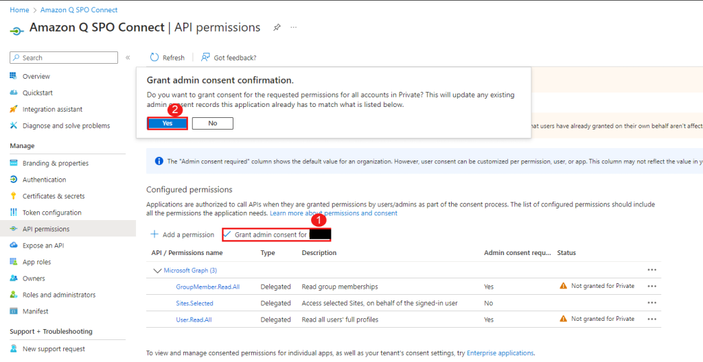Open the Microsoft Graph (3) link
Image resolution: width=703 pixels, height=362 pixels.
click(190, 271)
